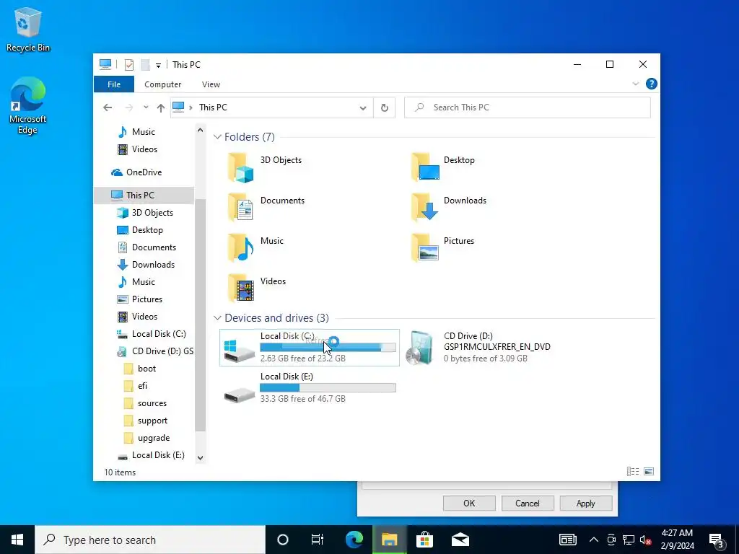This screenshot has width=739, height=554.
Task: Open the address bar history dropdown
Action: click(x=362, y=108)
